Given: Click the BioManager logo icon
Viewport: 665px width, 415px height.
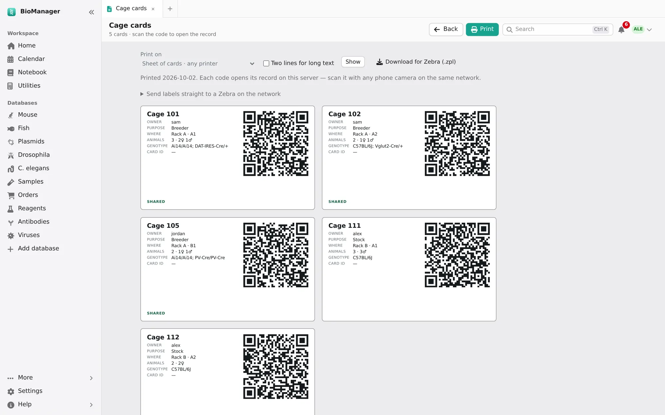Looking at the screenshot, I should [12, 12].
